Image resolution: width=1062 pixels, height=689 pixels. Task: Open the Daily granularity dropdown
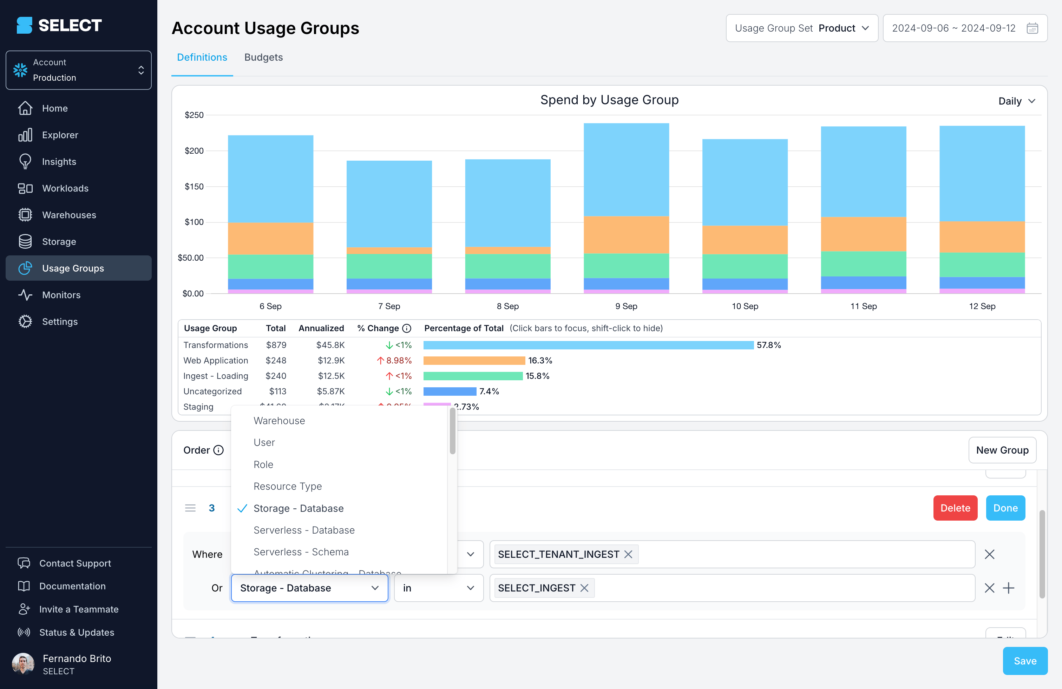click(x=1016, y=101)
